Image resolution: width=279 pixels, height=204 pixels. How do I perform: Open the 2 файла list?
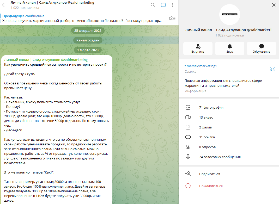229,127
